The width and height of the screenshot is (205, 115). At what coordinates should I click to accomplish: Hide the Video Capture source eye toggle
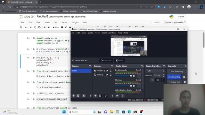coord(107,71)
